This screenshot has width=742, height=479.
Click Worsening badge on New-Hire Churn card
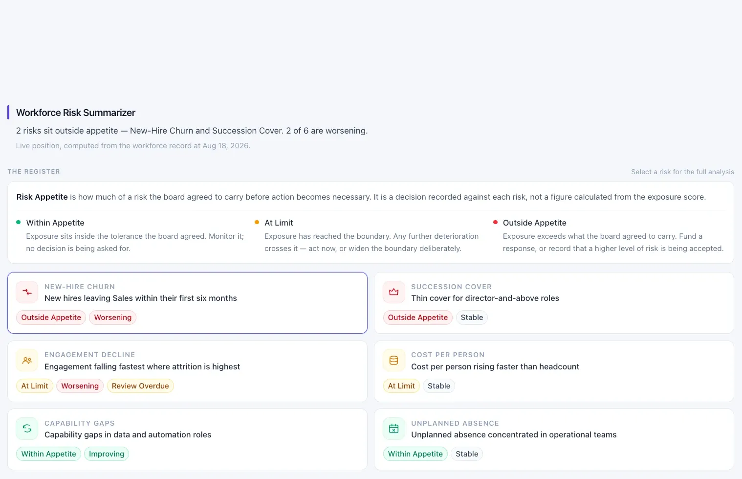click(x=113, y=318)
